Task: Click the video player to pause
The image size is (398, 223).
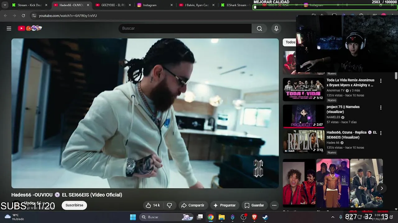Action: coord(145,113)
